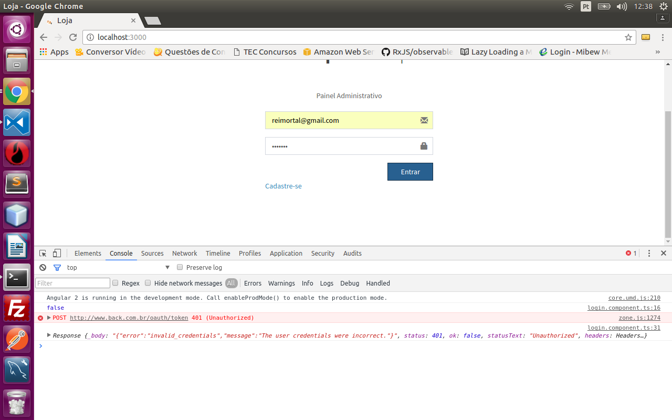Check Hide network messages
This screenshot has width=672, height=420.
pyautogui.click(x=148, y=283)
